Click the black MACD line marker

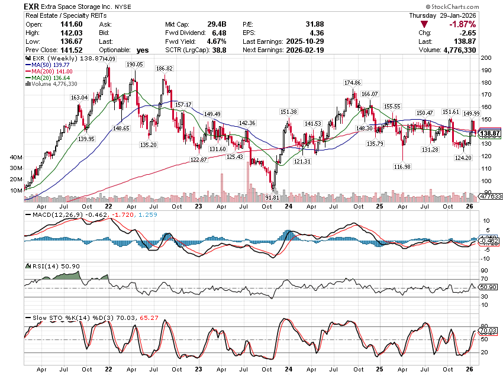[x=27, y=213]
